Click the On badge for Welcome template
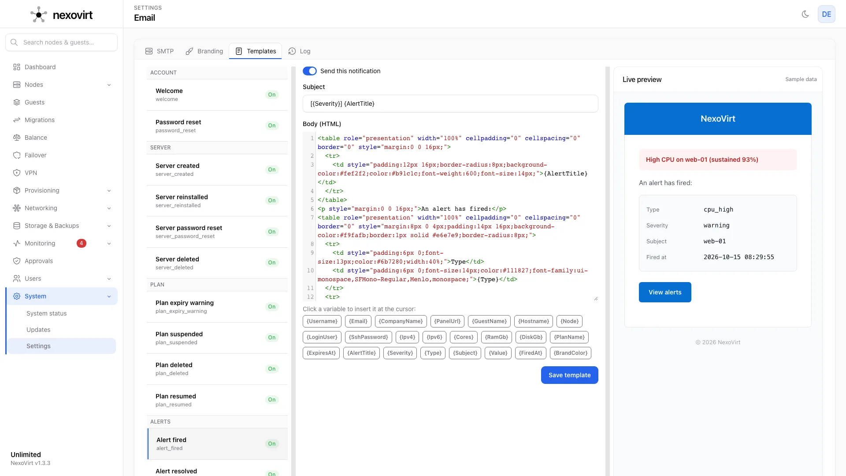This screenshot has height=476, width=846. (272, 95)
